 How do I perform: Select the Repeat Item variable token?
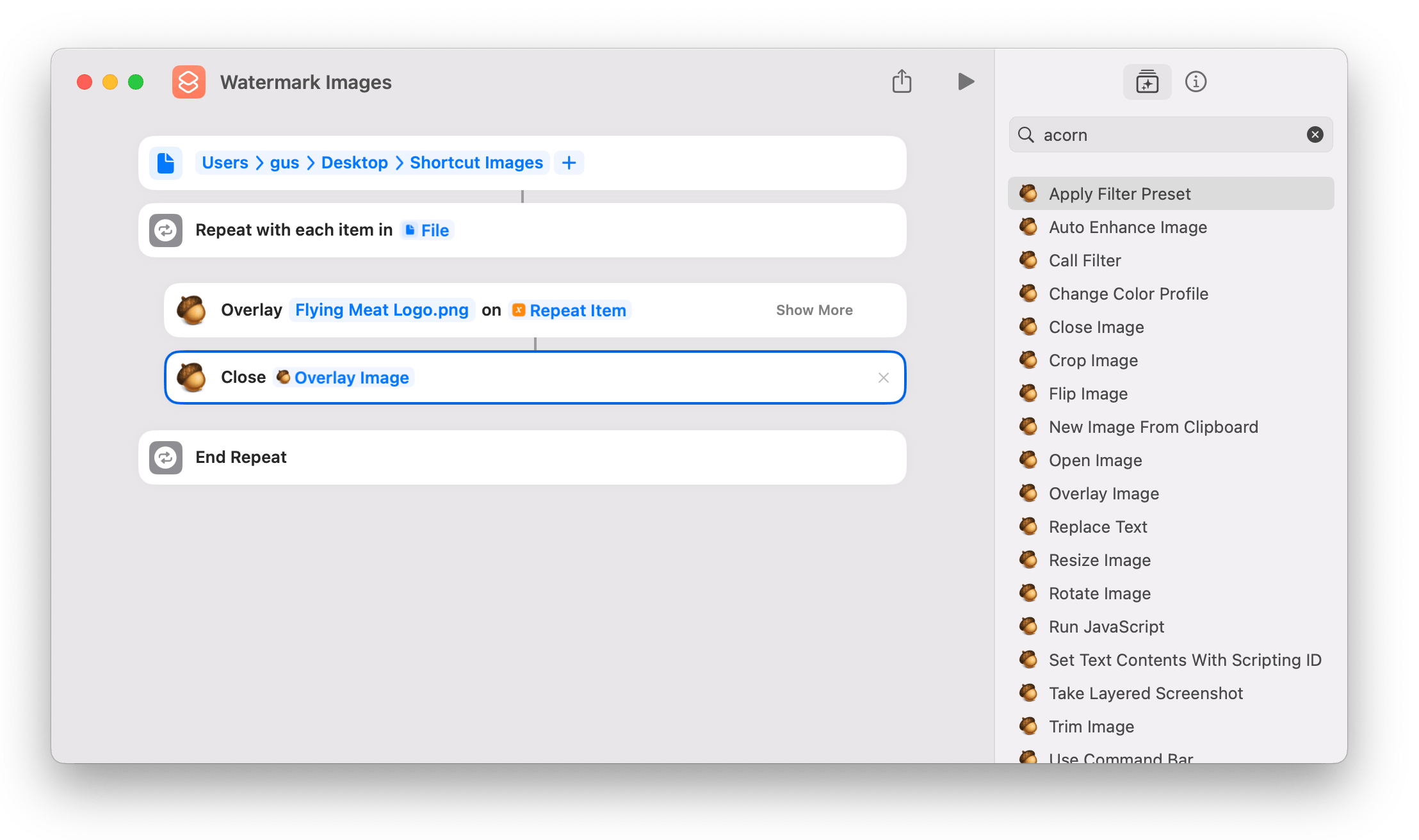tap(570, 311)
